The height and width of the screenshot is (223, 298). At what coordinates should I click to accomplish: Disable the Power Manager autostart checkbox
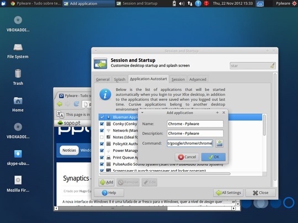pos(102,150)
